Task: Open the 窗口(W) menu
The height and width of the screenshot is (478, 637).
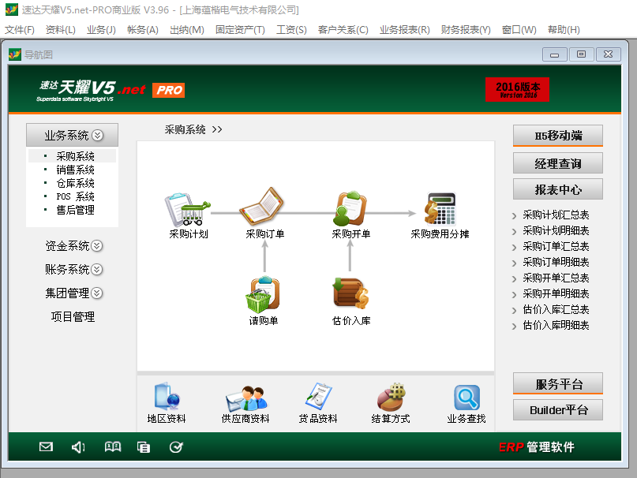Action: 519,30
